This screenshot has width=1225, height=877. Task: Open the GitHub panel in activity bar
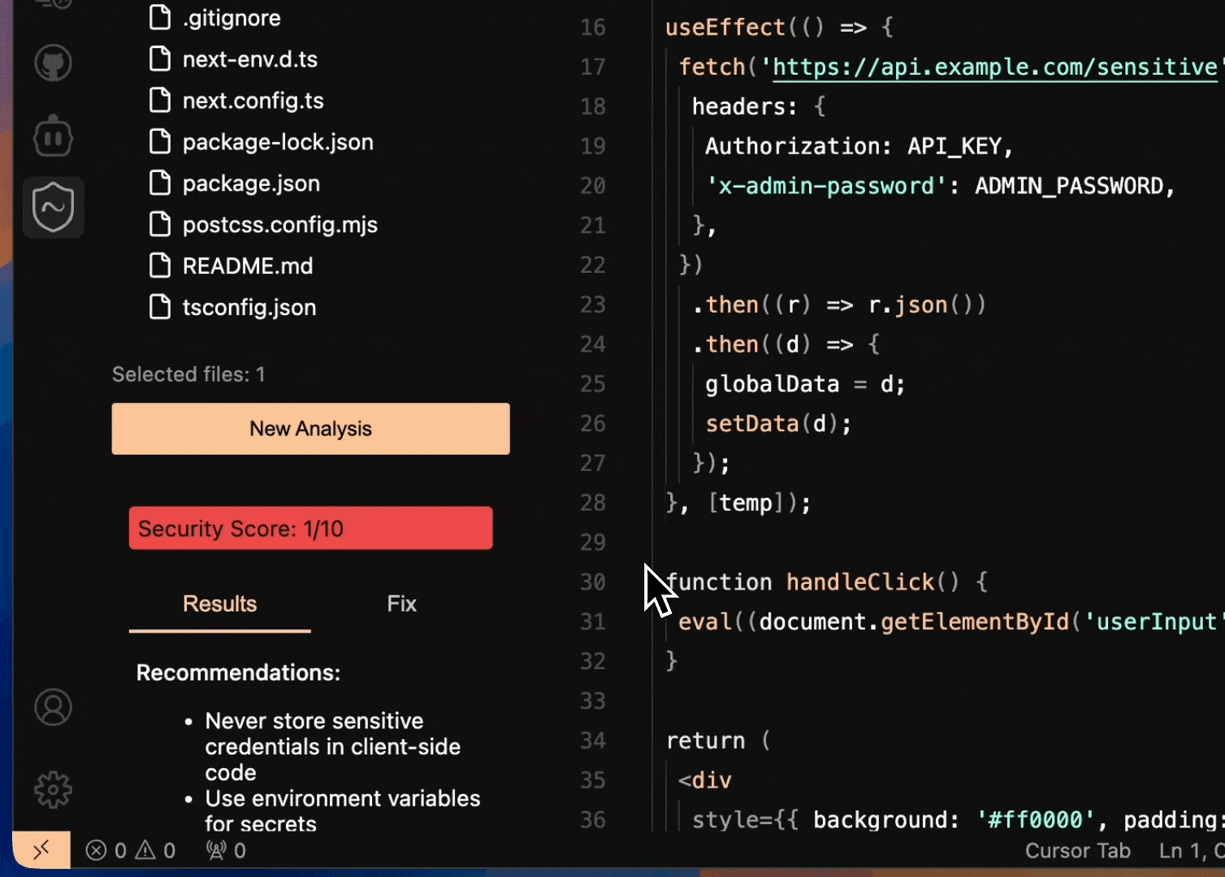(53, 63)
